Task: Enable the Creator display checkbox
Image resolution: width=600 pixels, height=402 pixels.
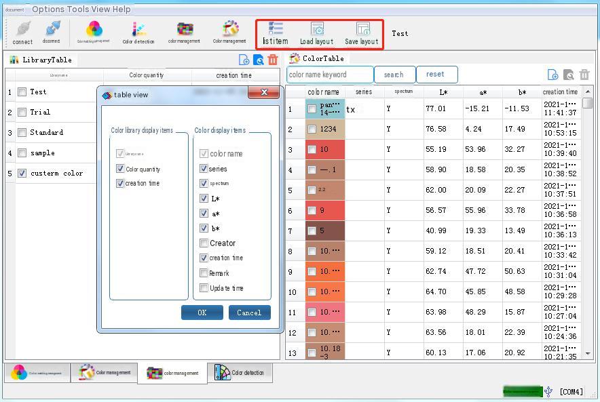Action: 204,243
